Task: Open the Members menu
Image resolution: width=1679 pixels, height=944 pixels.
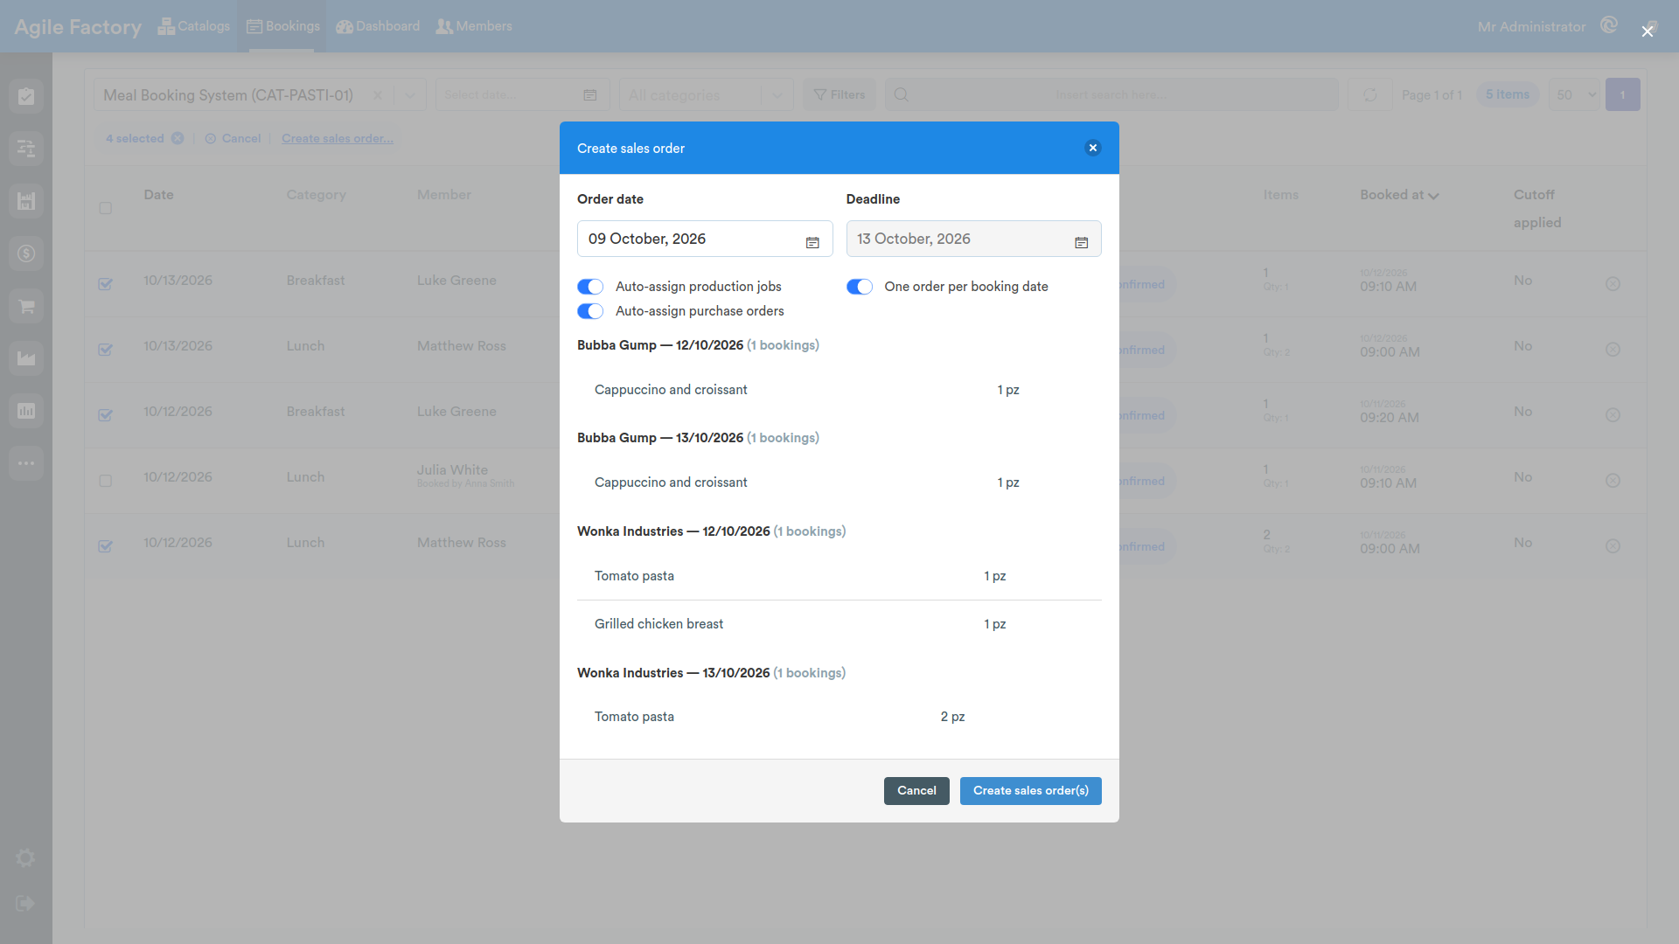Action: [474, 26]
